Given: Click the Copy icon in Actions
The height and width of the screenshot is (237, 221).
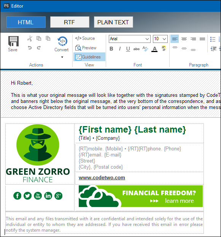Looking at the screenshot, I should 39,38.
